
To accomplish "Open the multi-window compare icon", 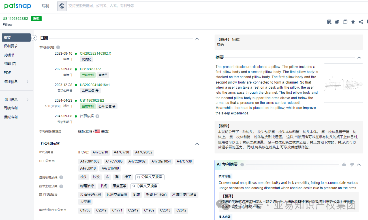I will 345,21.
